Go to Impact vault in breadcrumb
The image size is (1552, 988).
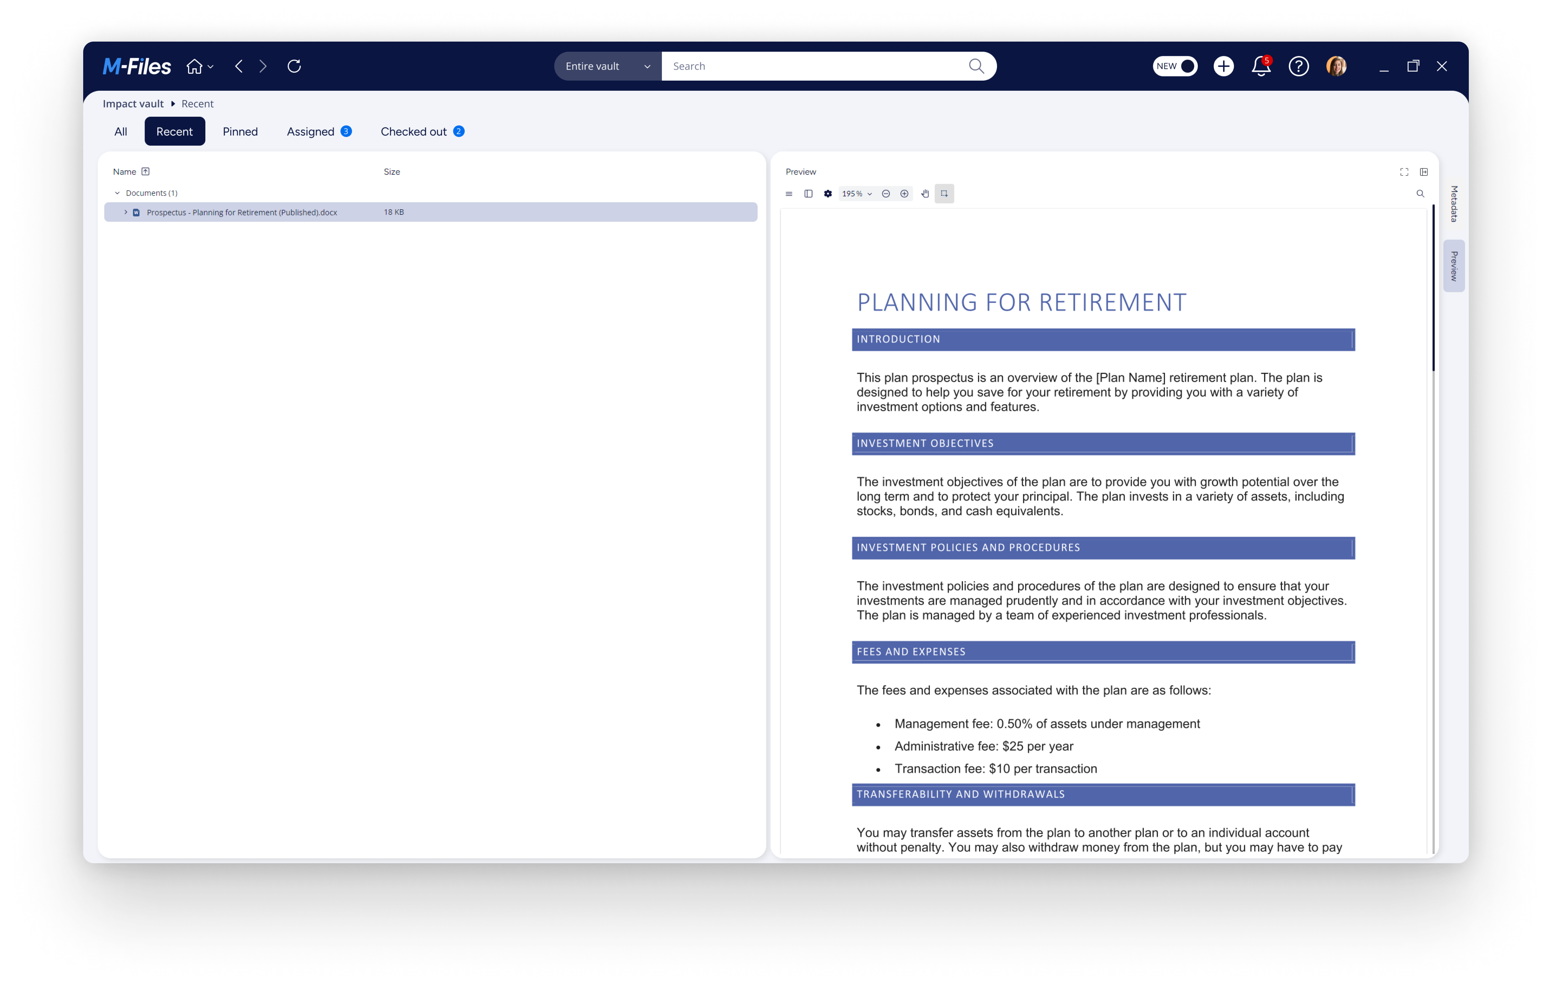133,104
